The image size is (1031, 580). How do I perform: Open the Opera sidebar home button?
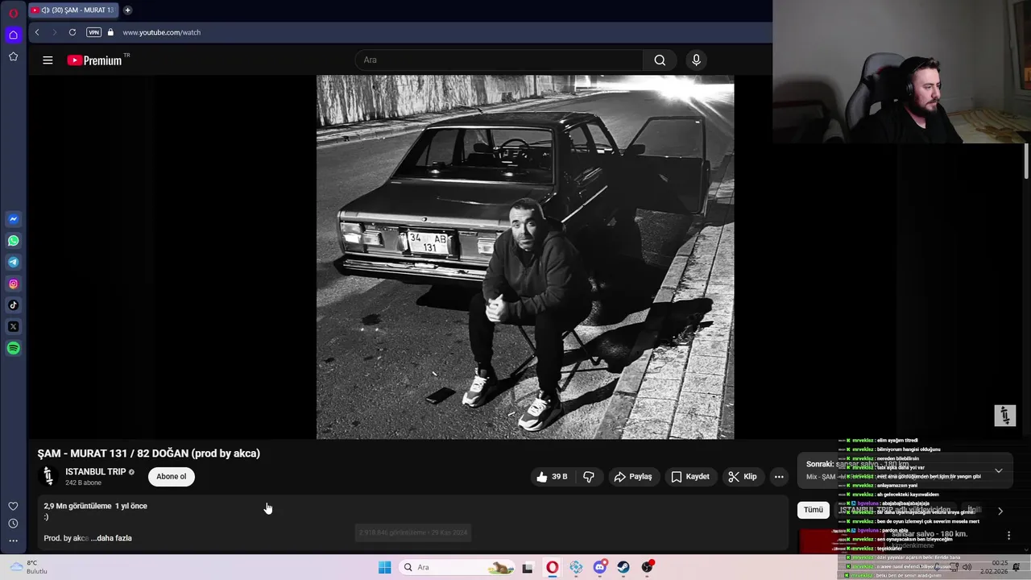click(13, 35)
